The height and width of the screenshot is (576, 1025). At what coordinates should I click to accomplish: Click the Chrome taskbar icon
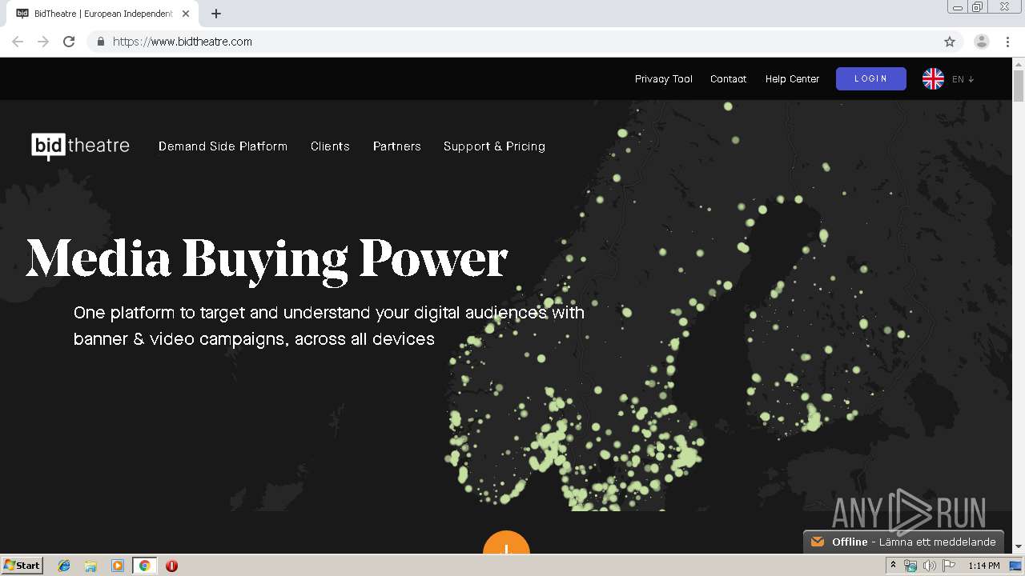coord(144,566)
